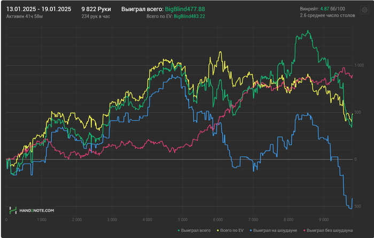374x238 pixels.
Task: Click the 'Всего по EV:' header label
Action: (x=159, y=17)
